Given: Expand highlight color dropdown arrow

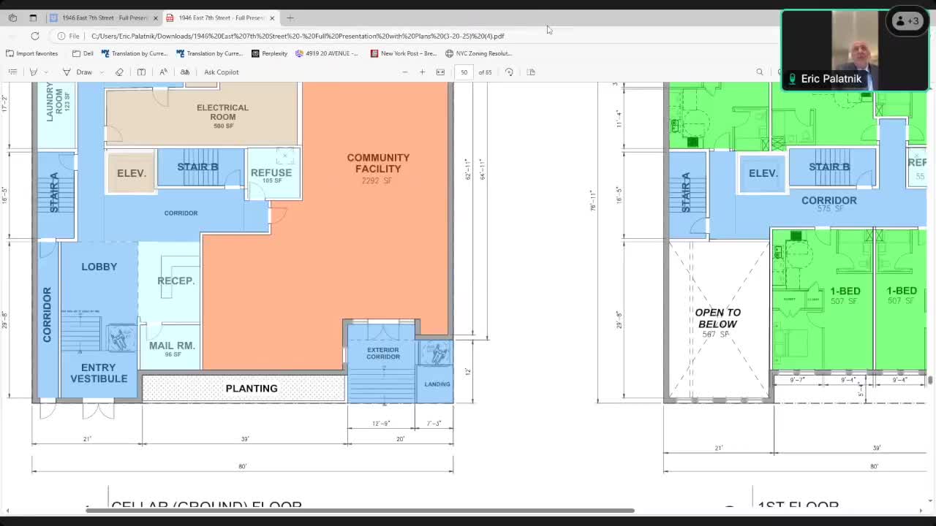Looking at the screenshot, I should [x=46, y=72].
